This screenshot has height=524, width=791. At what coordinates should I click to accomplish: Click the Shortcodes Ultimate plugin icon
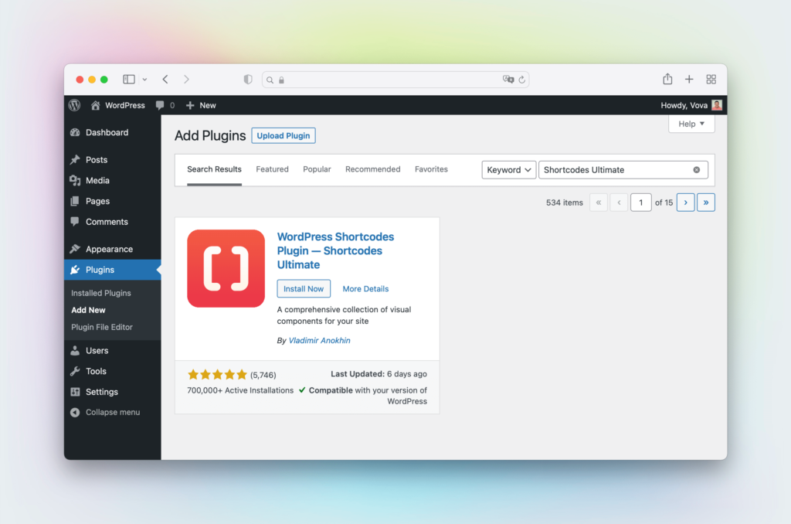pos(226,268)
